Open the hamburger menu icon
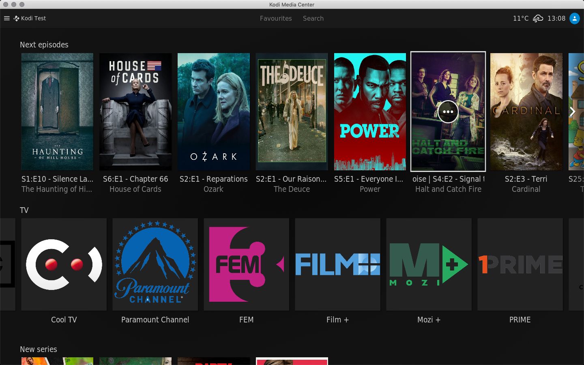 (x=6, y=18)
